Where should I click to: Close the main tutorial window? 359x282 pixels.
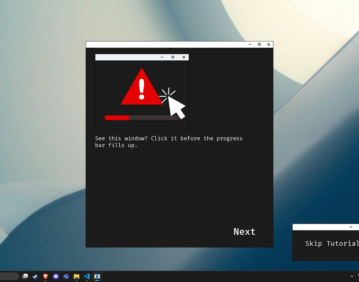coord(269,45)
